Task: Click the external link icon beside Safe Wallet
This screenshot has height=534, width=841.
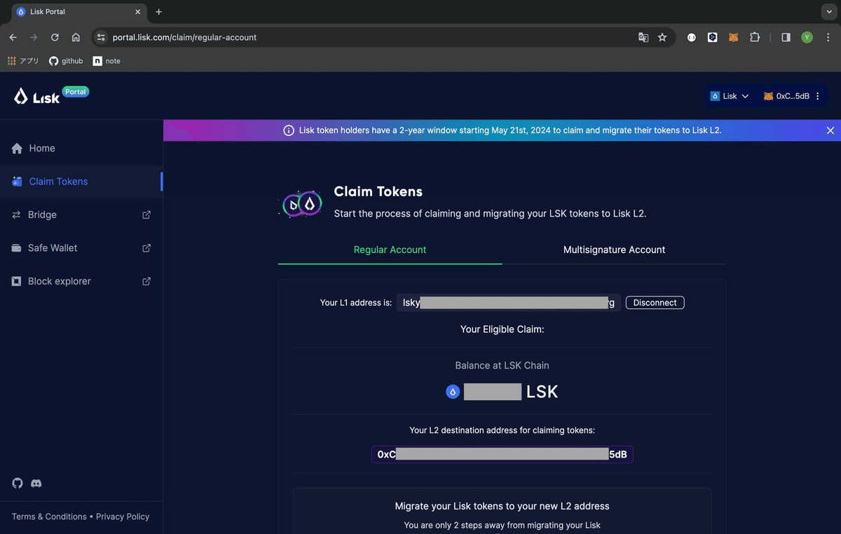Action: 146,248
